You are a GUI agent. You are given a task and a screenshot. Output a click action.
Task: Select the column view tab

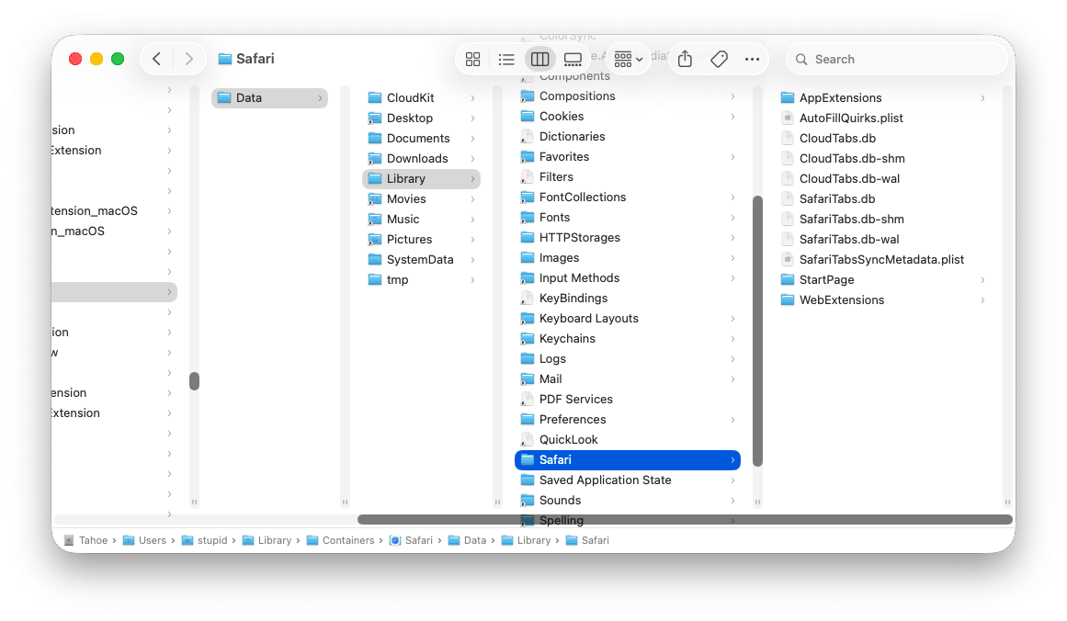tap(539, 59)
